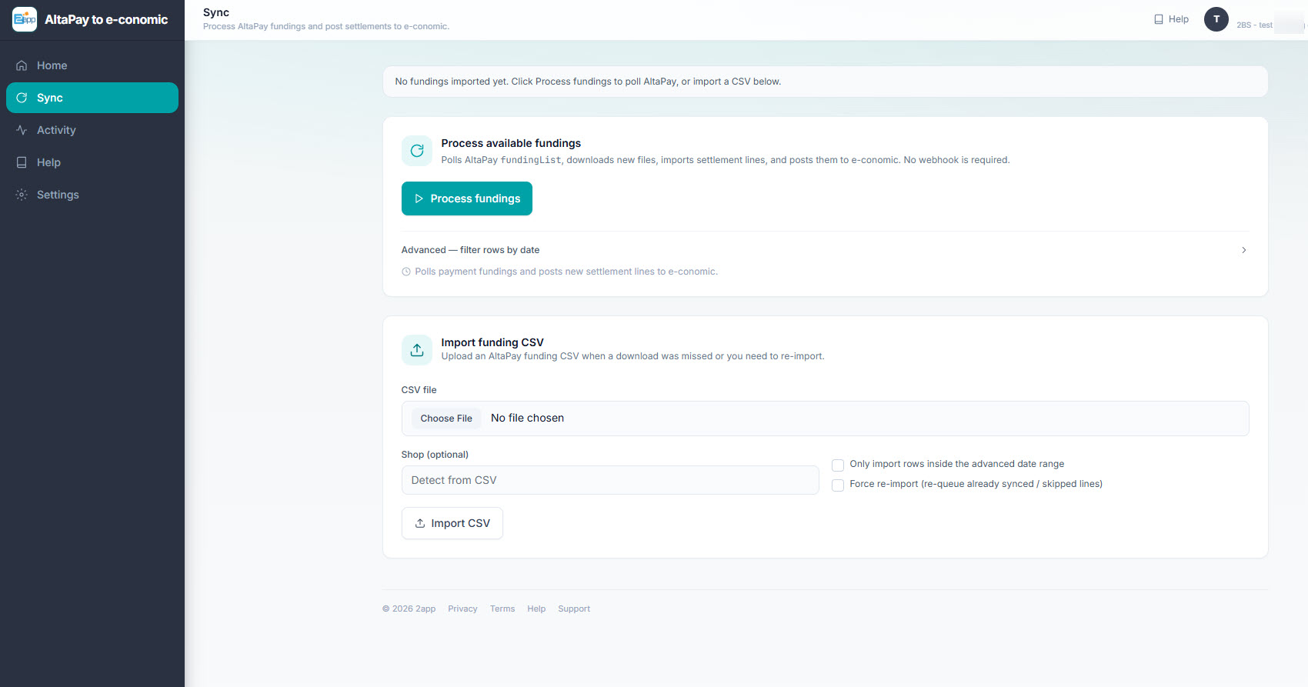Expand the Advanced filter rows by date chevron
The width and height of the screenshot is (1308, 687).
(1243, 250)
